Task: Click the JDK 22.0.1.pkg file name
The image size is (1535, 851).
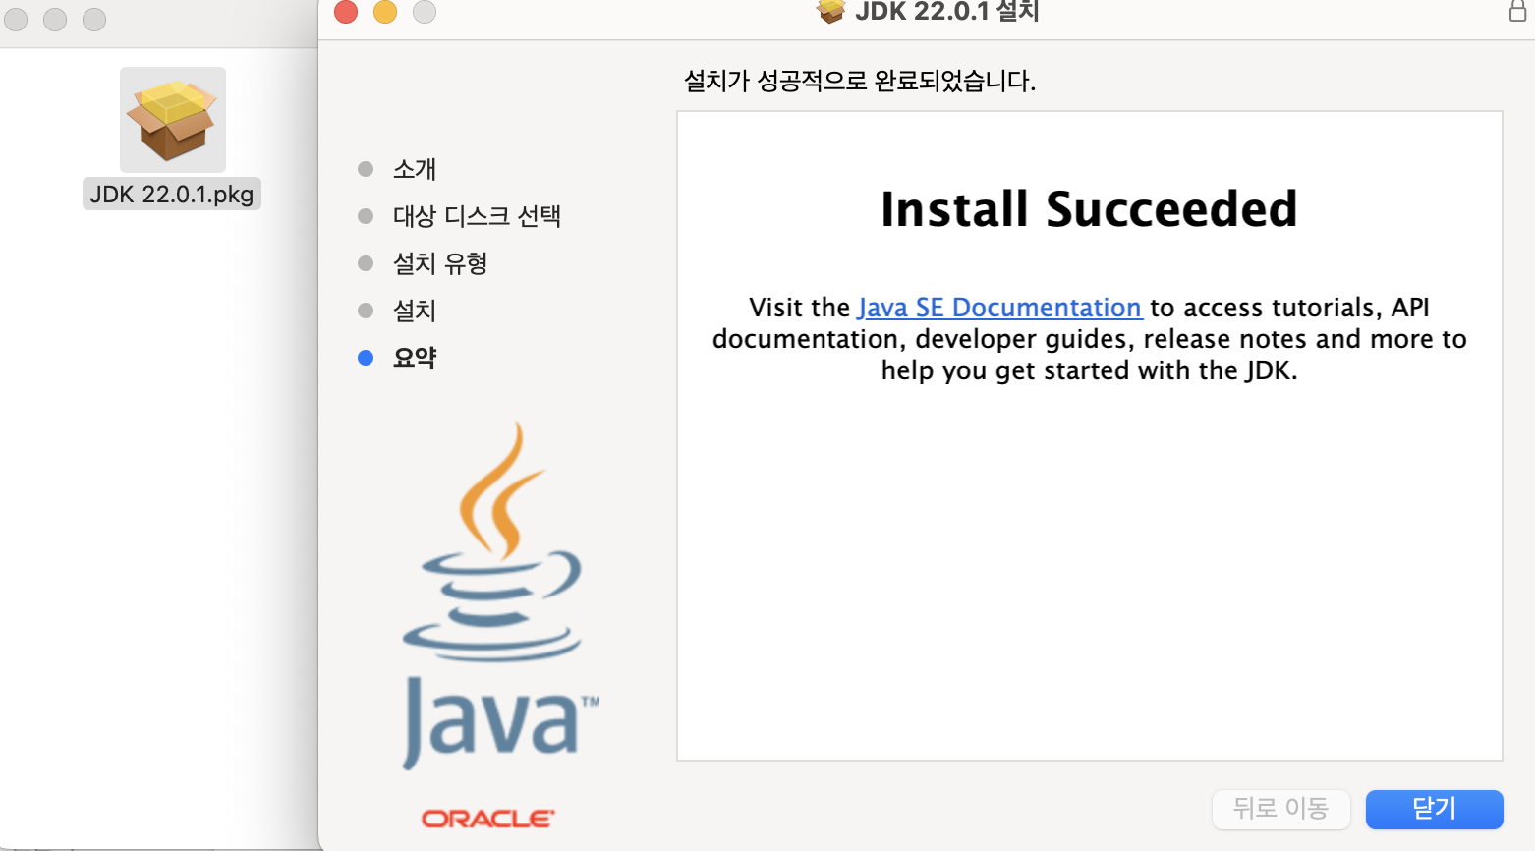Action: (x=172, y=194)
